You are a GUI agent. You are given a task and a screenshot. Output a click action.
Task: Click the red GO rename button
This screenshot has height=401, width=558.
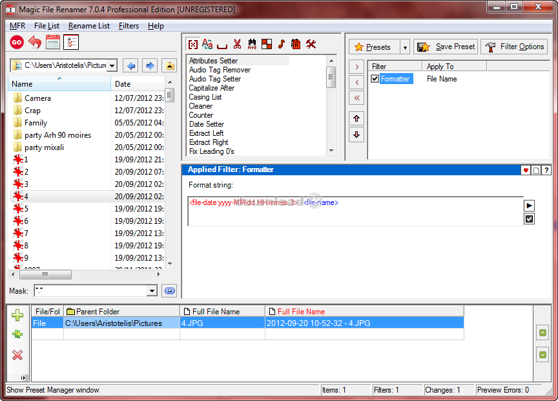click(x=17, y=43)
